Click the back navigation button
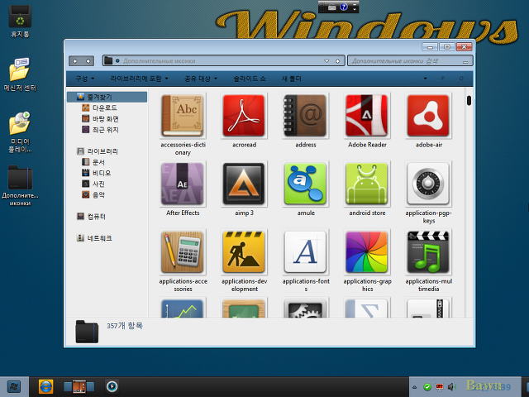This screenshot has width=529, height=397. click(75, 61)
